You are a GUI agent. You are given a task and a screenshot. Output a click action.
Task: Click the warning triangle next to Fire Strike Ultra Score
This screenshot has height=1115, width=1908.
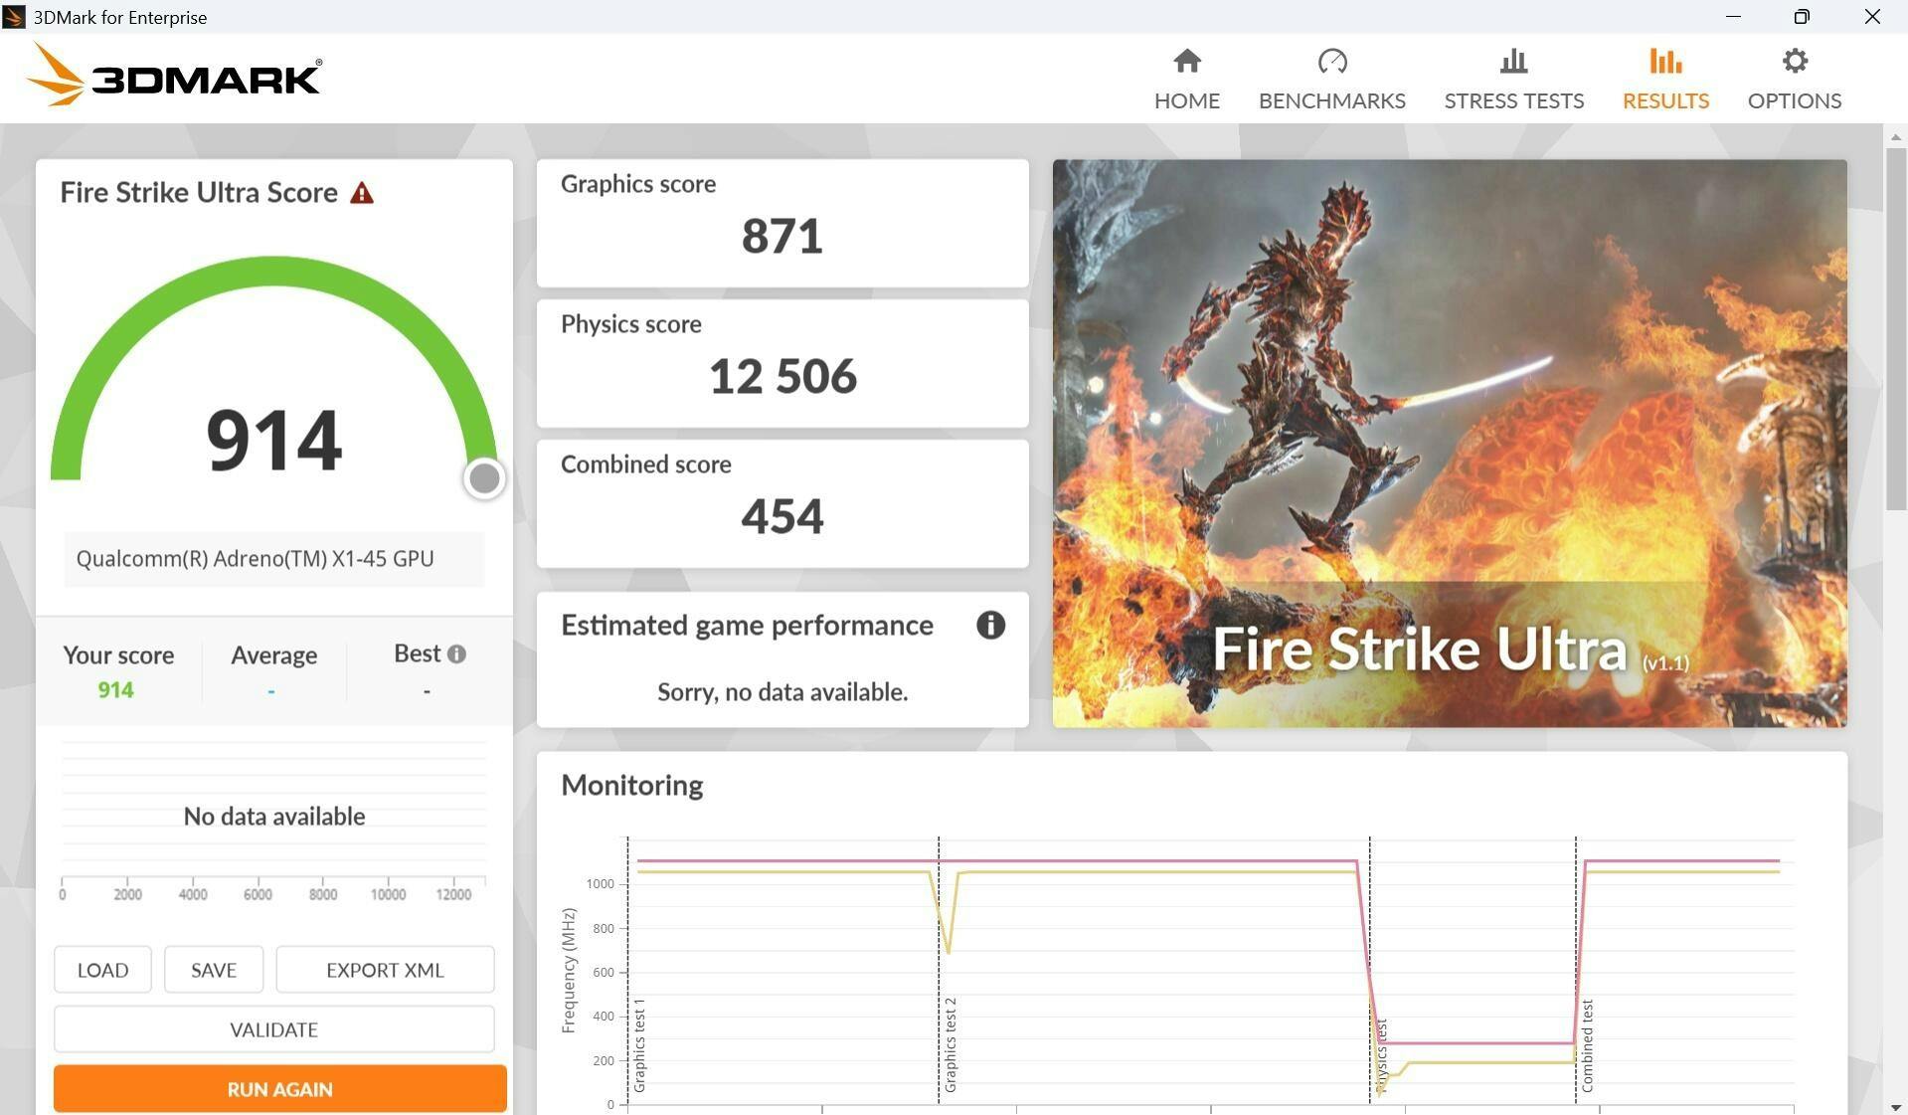(x=362, y=193)
